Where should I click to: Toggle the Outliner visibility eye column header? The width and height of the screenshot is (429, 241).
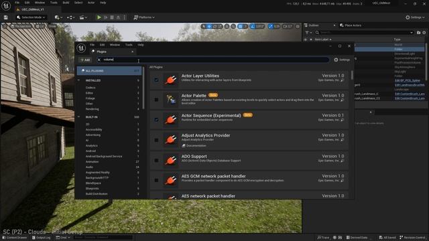pos(306,39)
